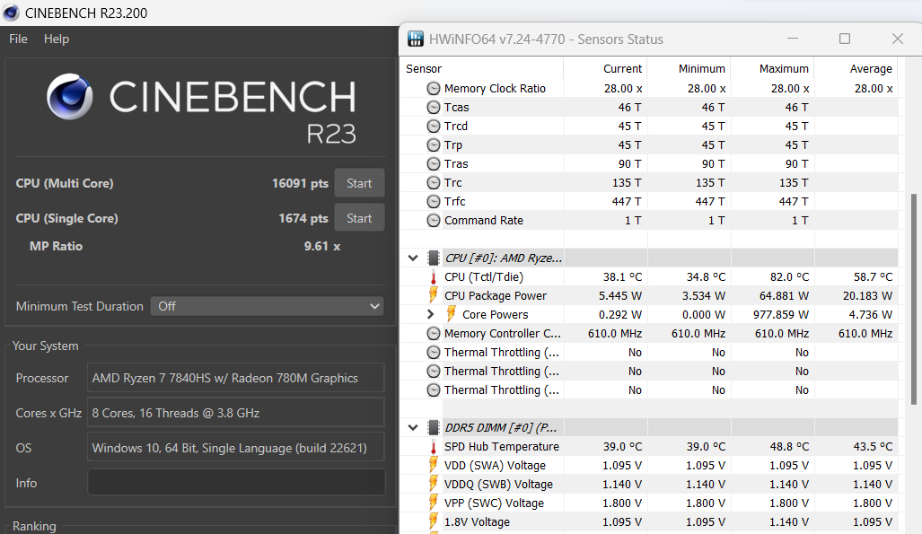Click the HWiNFO64 app icon in title bar
Viewport: 922px width, 534px height.
(415, 39)
